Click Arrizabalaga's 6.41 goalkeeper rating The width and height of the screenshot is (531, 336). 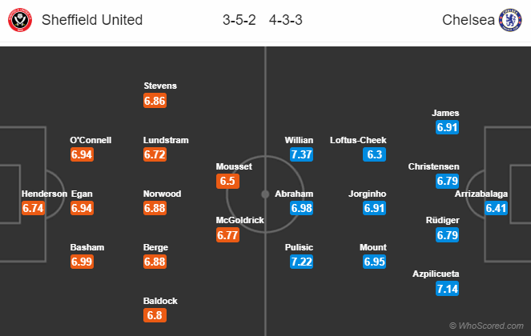coord(497,208)
